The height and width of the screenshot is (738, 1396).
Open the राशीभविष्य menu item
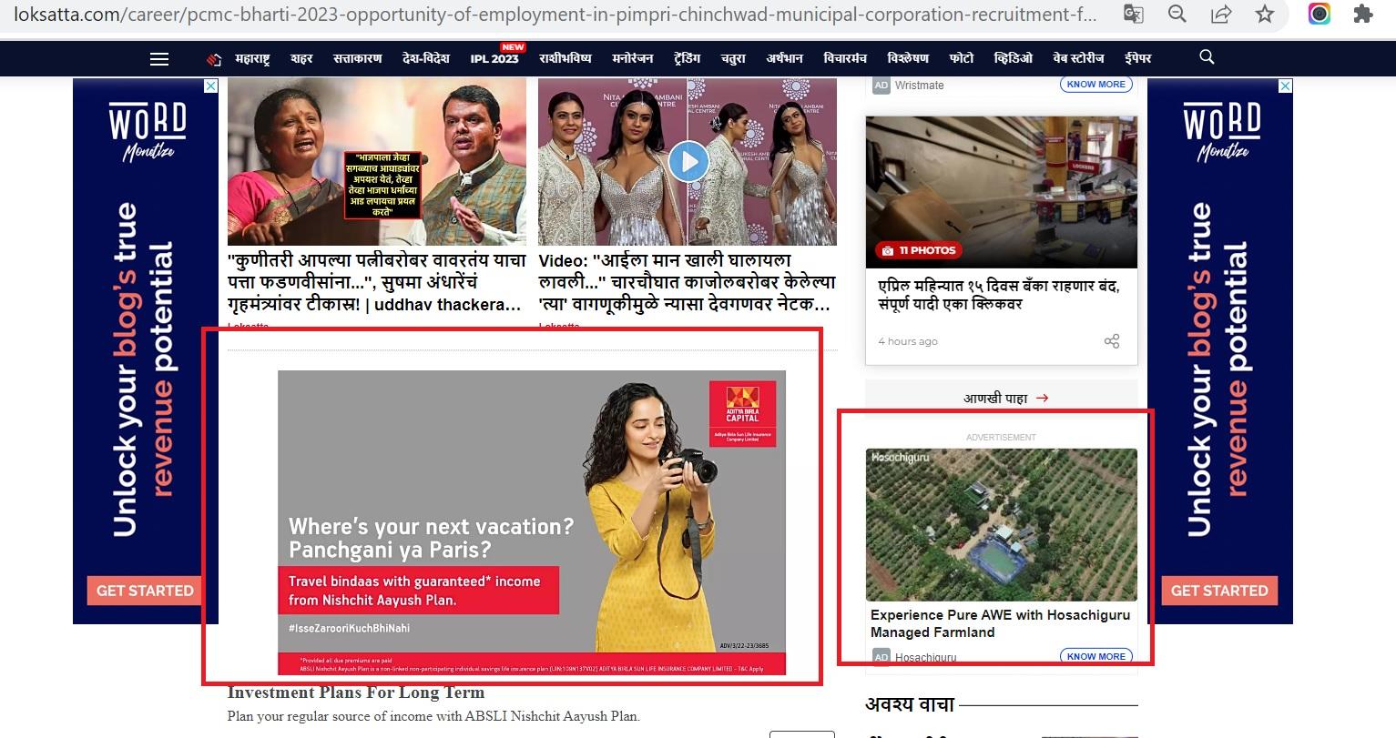[565, 58]
